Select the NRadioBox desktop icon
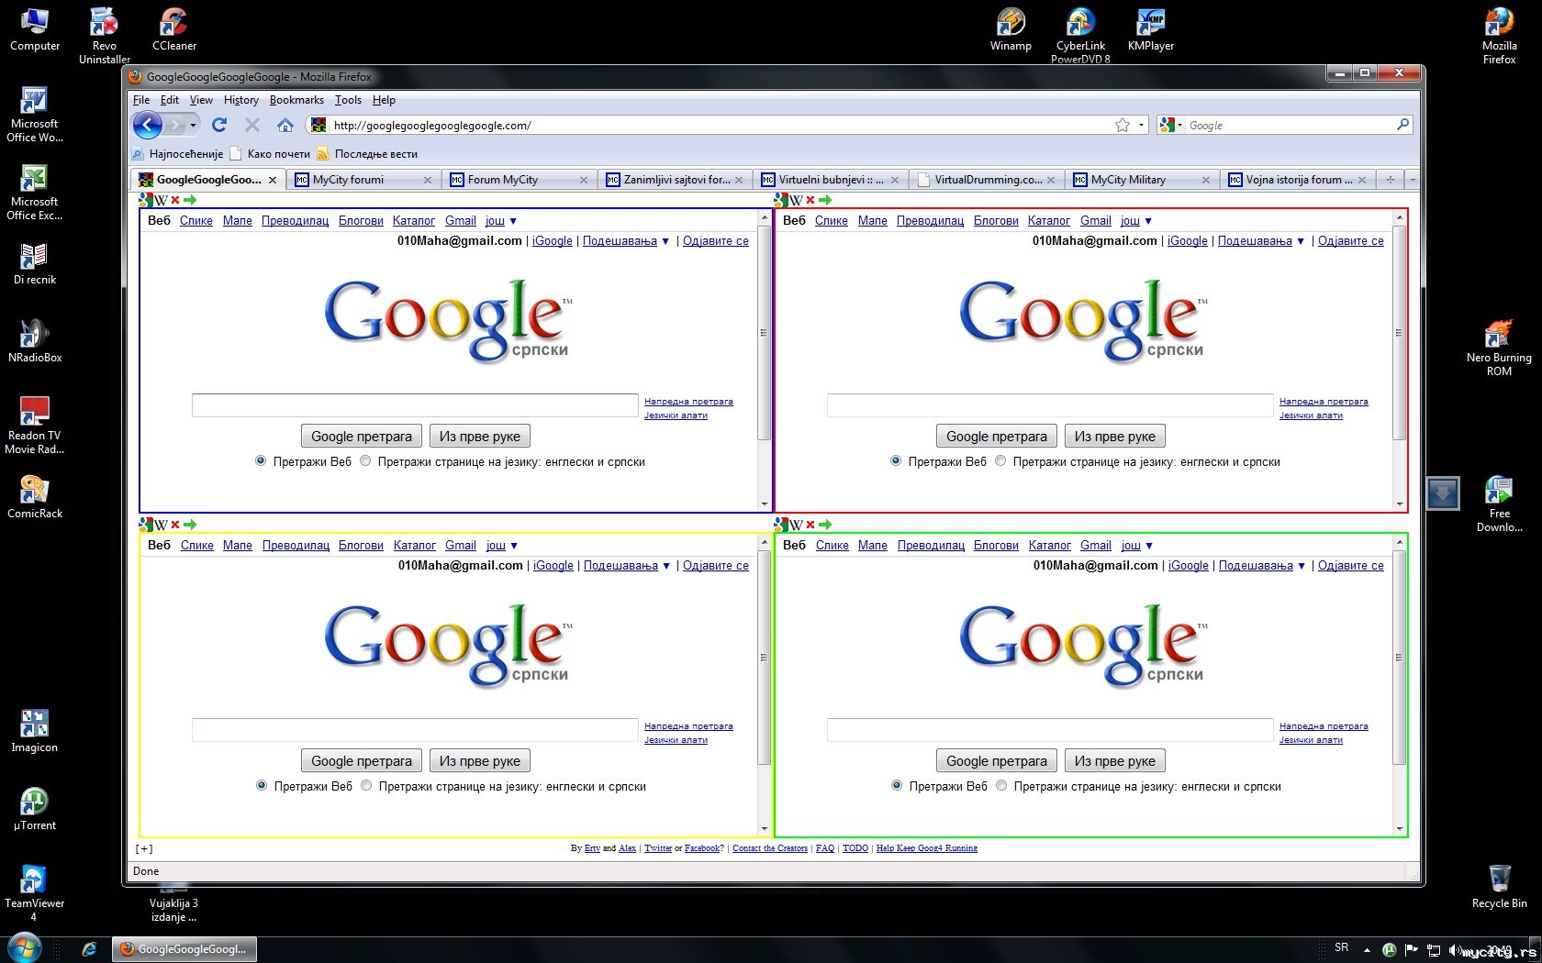The width and height of the screenshot is (1542, 963). click(35, 341)
